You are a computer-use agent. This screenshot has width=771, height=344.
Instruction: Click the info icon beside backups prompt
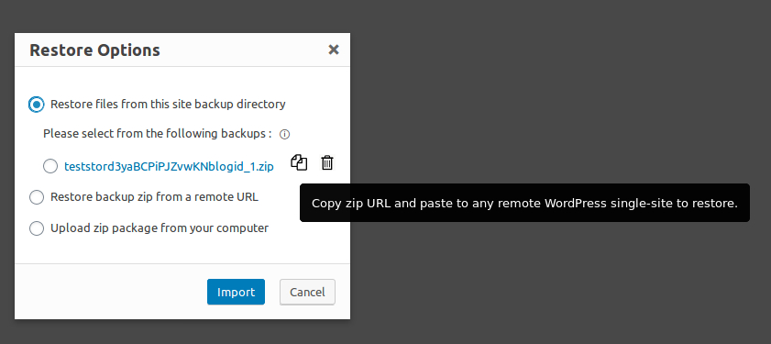(x=284, y=134)
